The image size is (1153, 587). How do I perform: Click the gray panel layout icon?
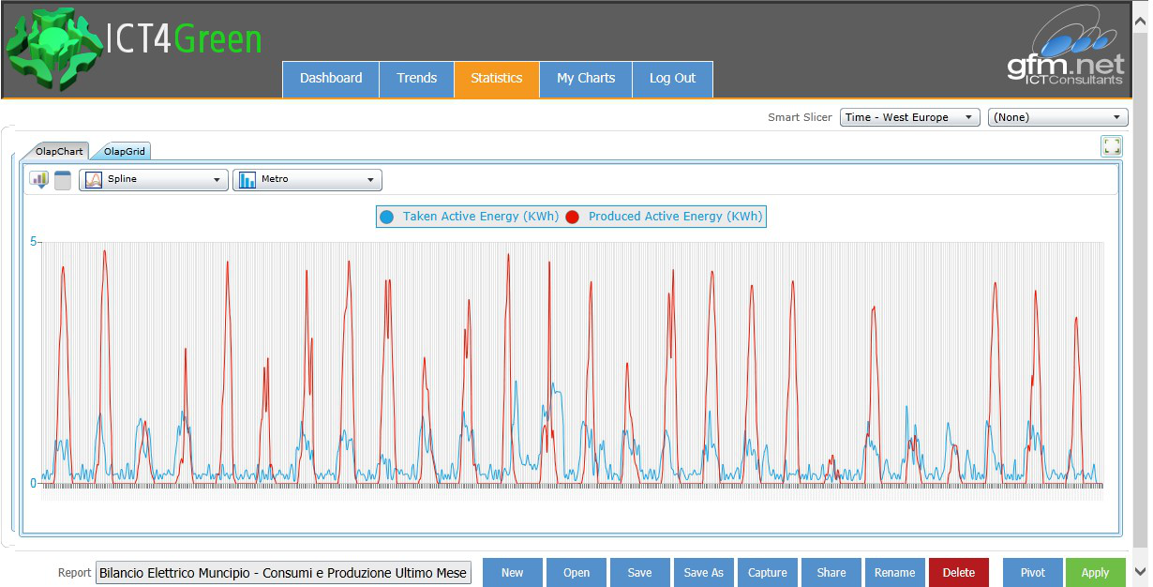pos(63,181)
